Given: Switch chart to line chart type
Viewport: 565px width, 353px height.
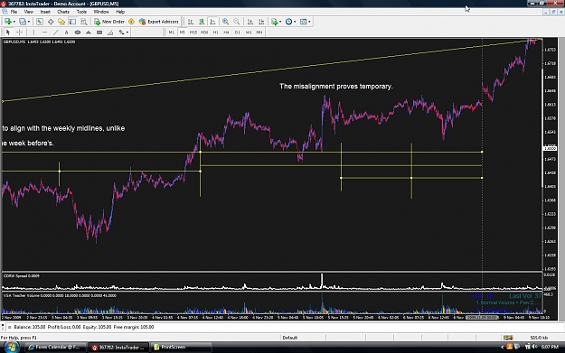Looking at the screenshot, I should click(213, 22).
